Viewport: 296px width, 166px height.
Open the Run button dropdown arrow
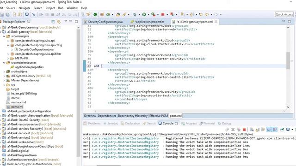(148, 14)
